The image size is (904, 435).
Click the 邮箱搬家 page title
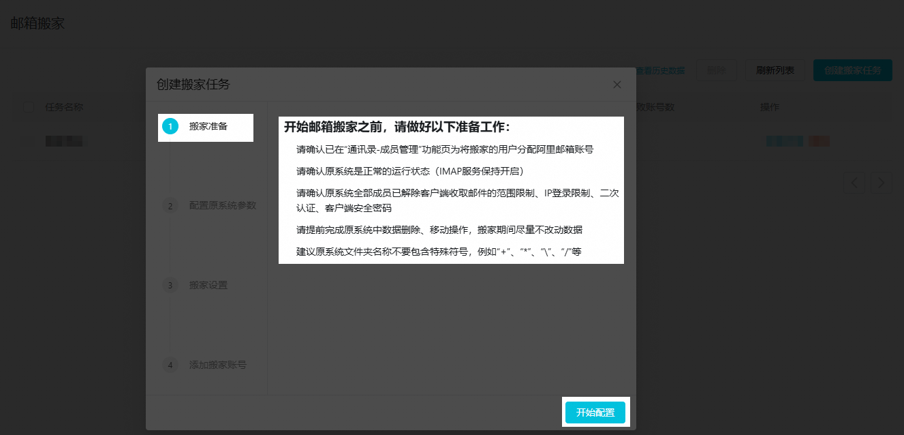coord(37,22)
